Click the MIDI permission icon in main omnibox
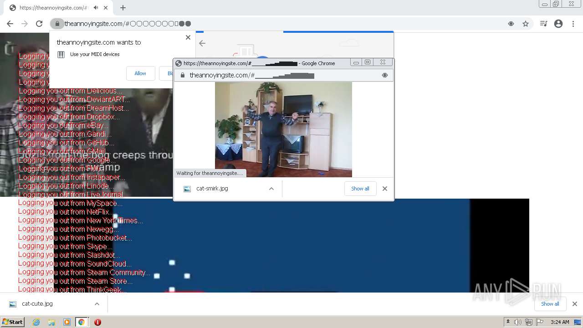Screen dimensions: 583x328 [511, 24]
